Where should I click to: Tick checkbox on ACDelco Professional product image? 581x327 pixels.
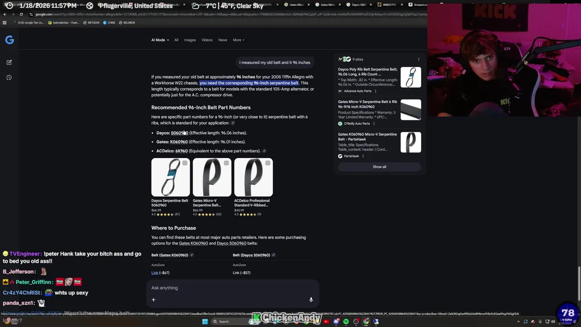point(268,163)
